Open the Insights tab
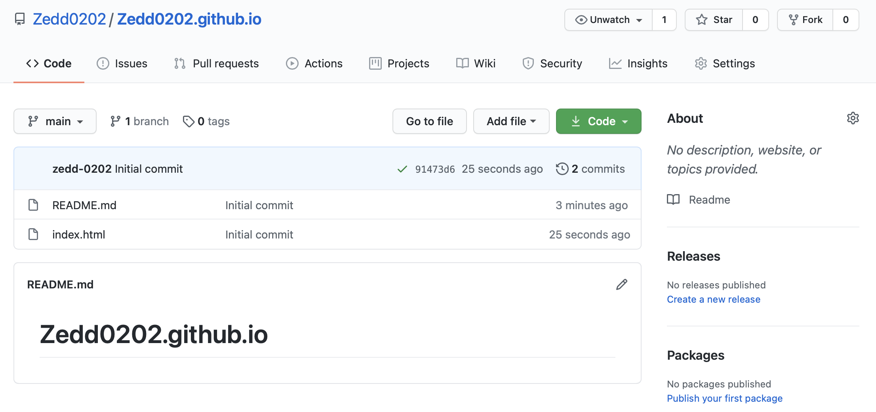This screenshot has width=876, height=412. pyautogui.click(x=638, y=63)
